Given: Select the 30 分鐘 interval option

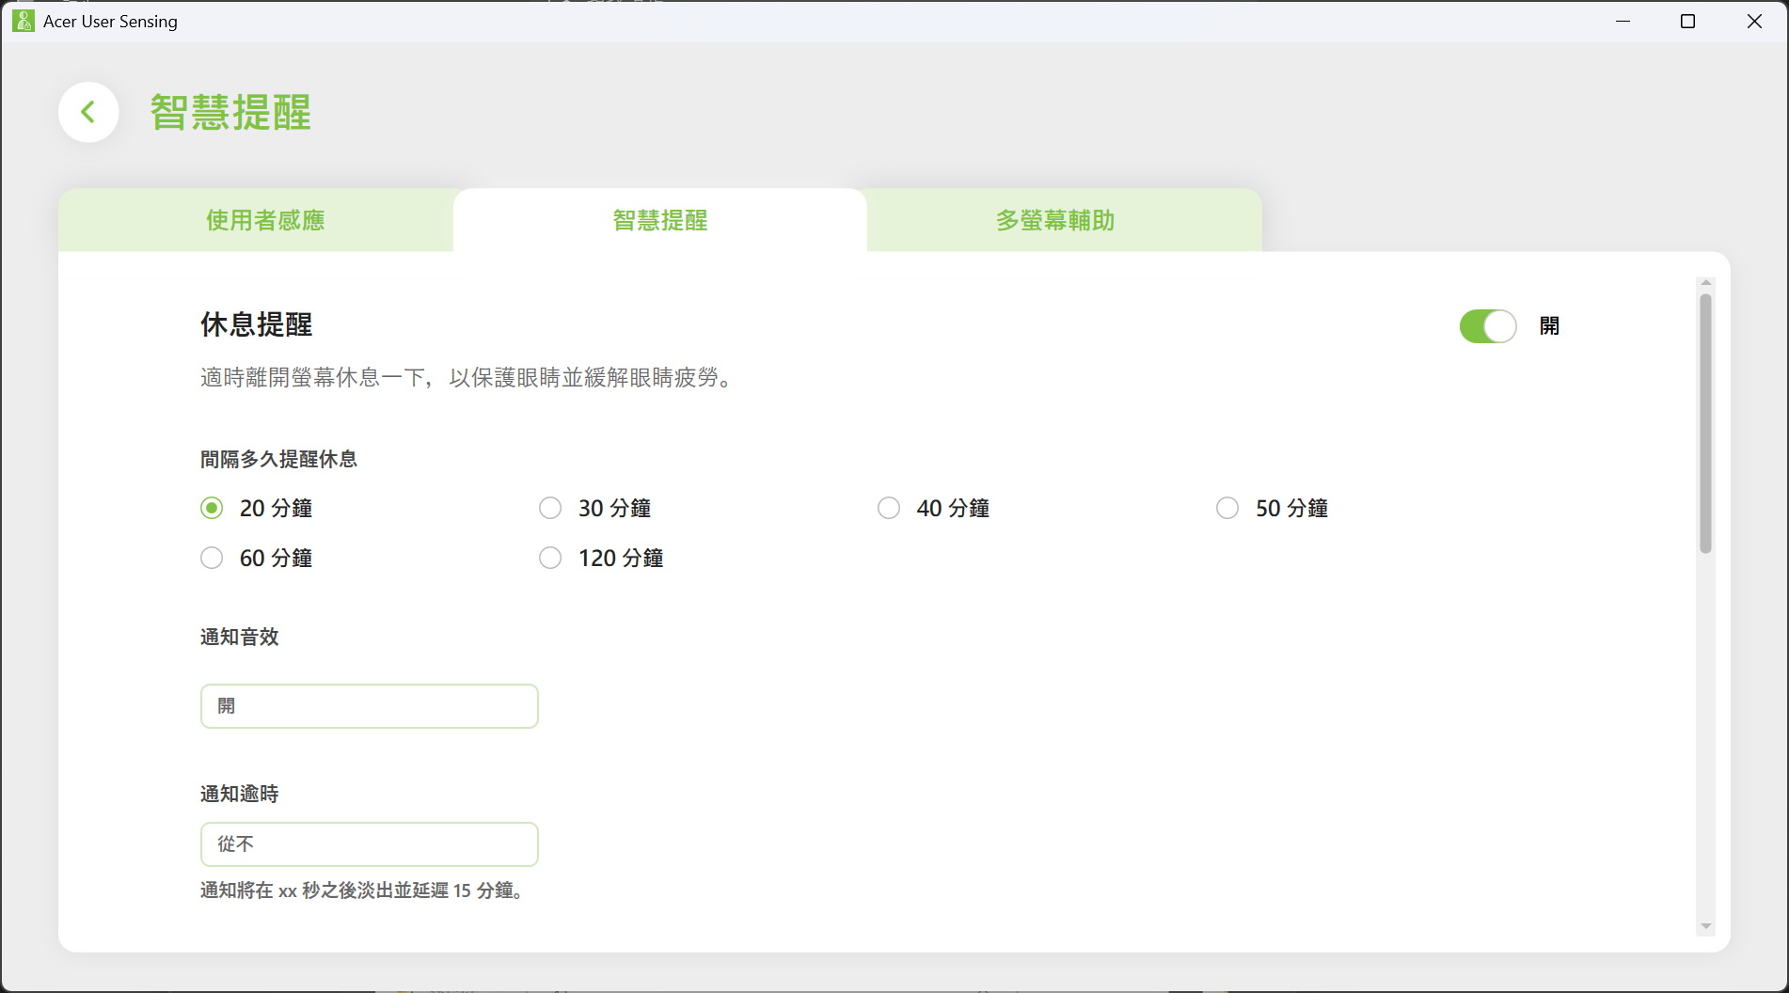Looking at the screenshot, I should coord(550,508).
